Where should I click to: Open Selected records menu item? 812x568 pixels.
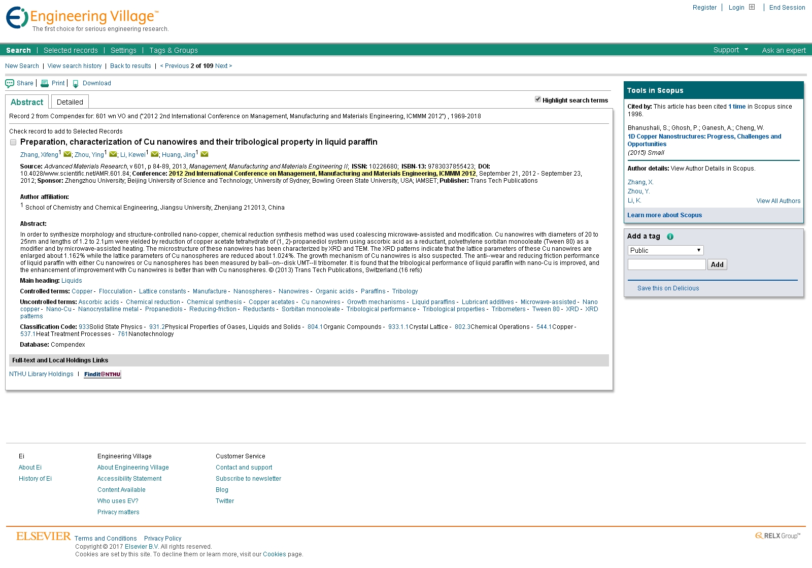[71, 50]
